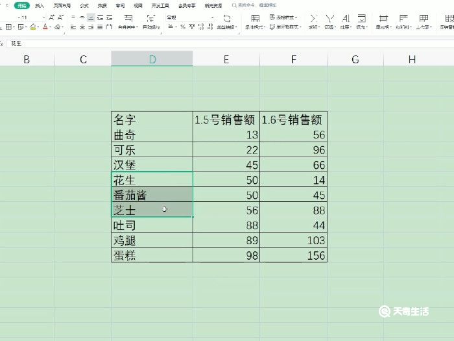454x341 pixels.
Task: Select column G header
Action: [355, 59]
